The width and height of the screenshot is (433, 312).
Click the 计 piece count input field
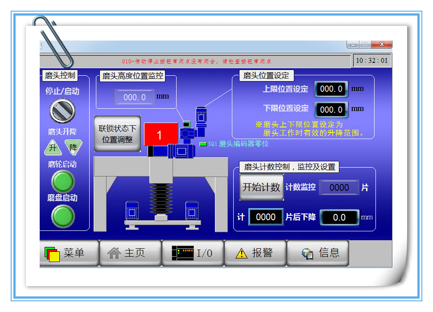265,217
